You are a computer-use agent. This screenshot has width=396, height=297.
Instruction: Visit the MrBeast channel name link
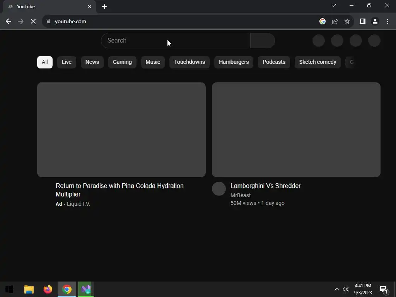(241, 195)
